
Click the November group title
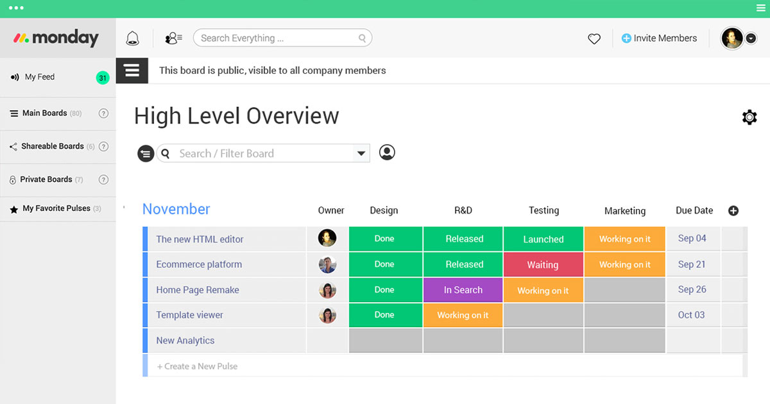176,209
